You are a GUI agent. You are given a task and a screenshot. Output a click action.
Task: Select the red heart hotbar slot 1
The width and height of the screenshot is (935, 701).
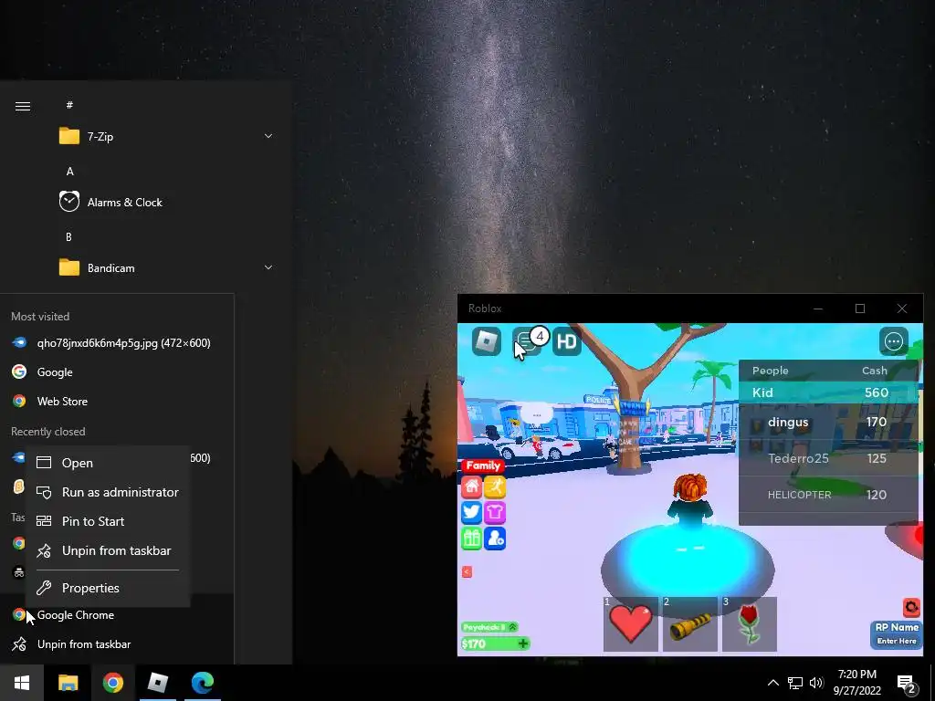630,624
